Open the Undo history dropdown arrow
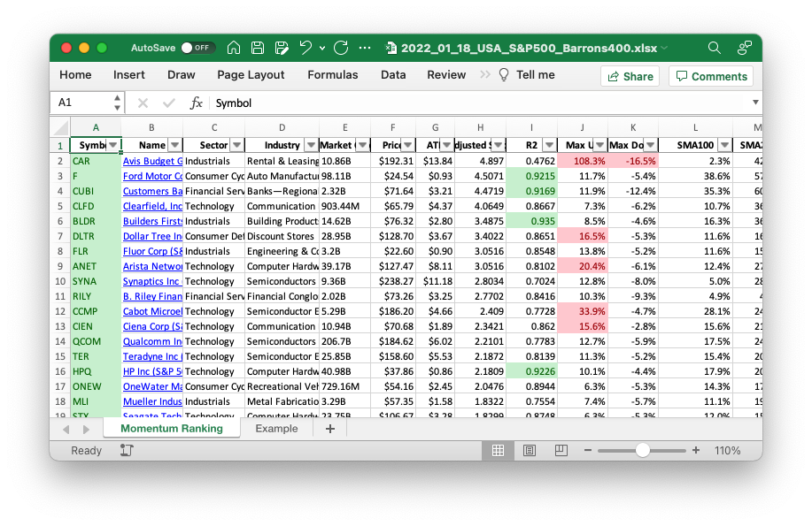The width and height of the screenshot is (812, 526). point(322,48)
